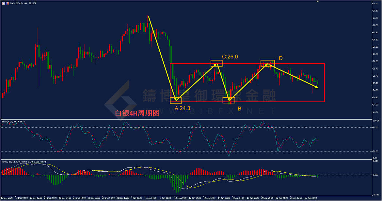This screenshot has height=201, width=382.
Task: Click the chart shift triangle at top edge
Action: pos(317,2)
